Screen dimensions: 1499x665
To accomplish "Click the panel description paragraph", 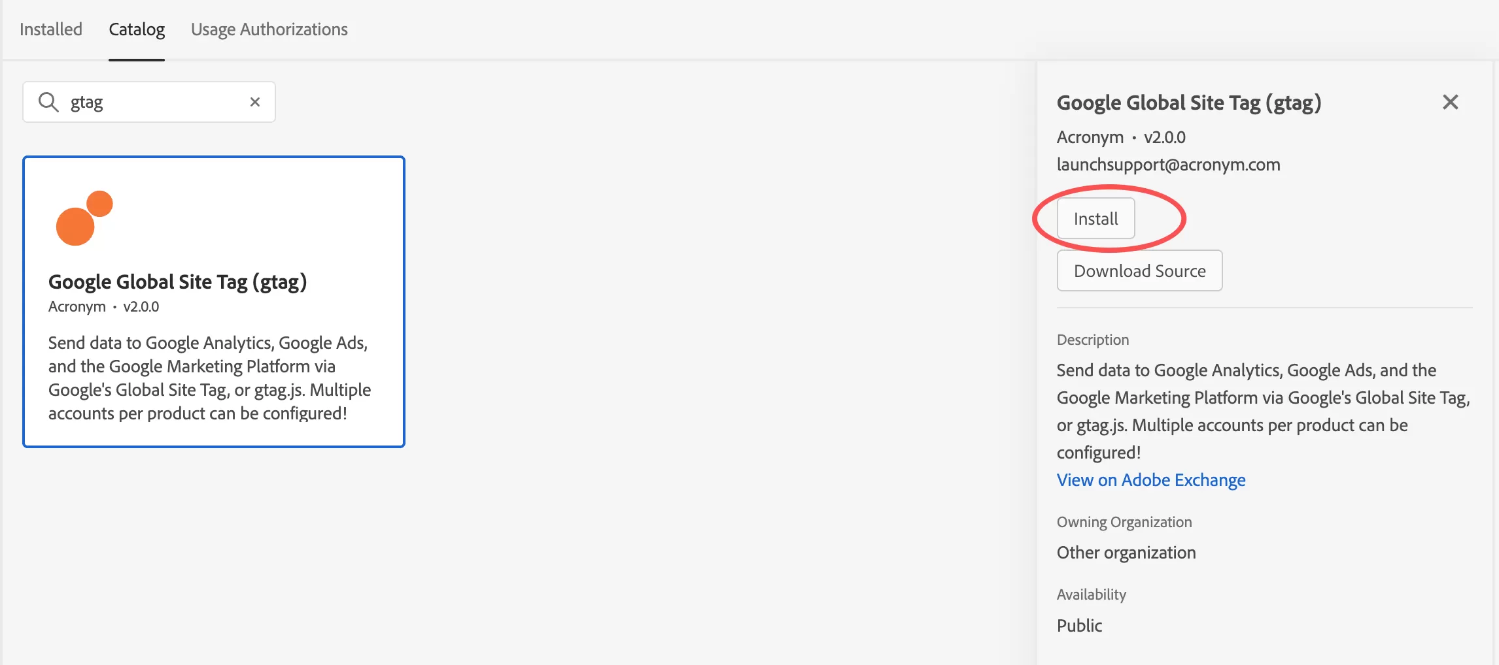I will pos(1264,412).
